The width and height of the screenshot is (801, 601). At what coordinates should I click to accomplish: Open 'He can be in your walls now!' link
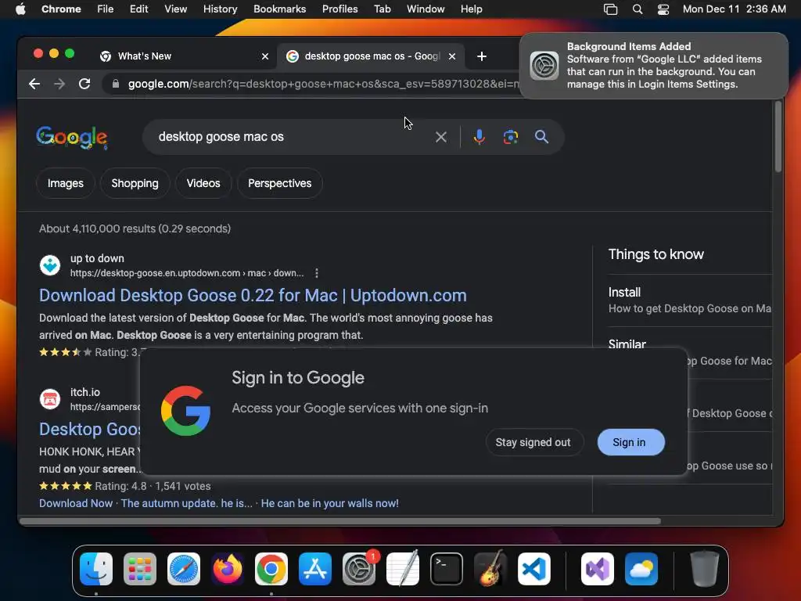[x=329, y=503]
